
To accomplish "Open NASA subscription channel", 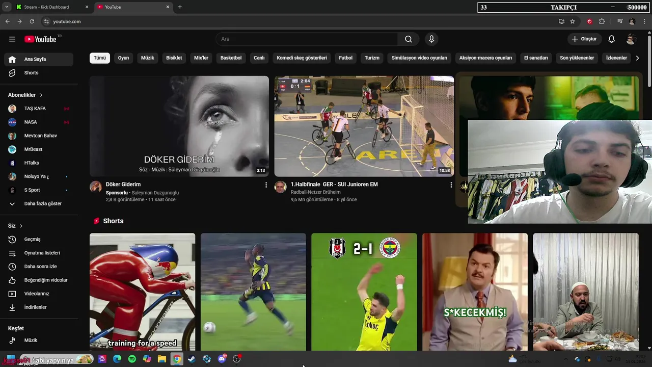I will [39, 122].
